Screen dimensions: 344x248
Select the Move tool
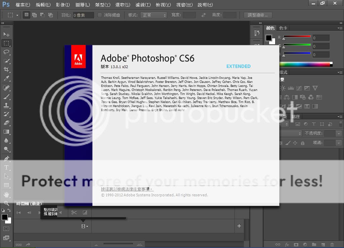tap(6, 34)
